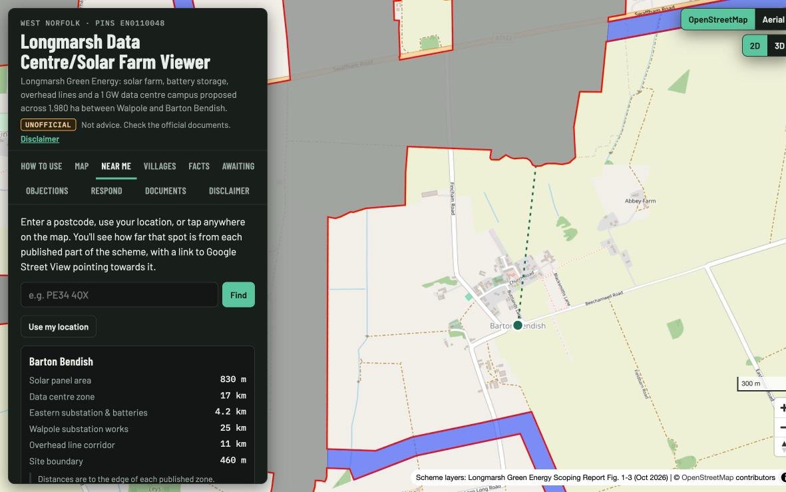Select the NEAR ME tab

click(116, 166)
